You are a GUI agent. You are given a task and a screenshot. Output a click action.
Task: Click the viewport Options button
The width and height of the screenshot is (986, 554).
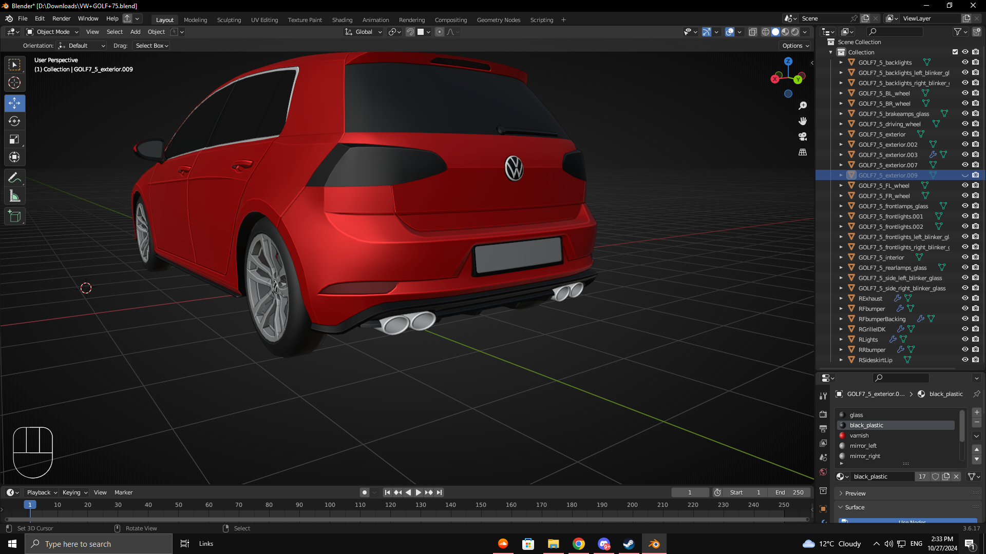[x=795, y=46]
